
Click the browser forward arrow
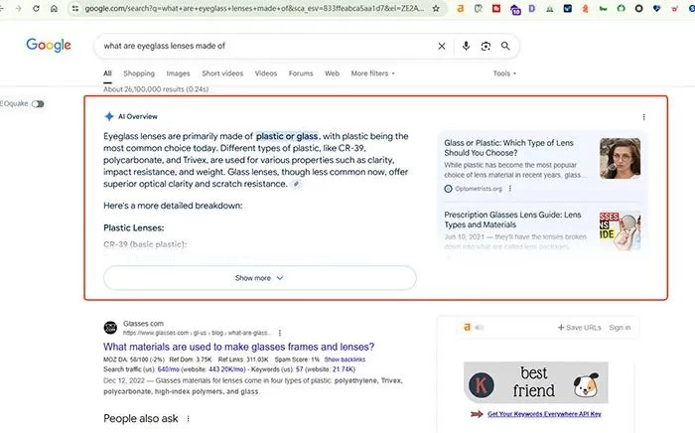pos(18,8)
